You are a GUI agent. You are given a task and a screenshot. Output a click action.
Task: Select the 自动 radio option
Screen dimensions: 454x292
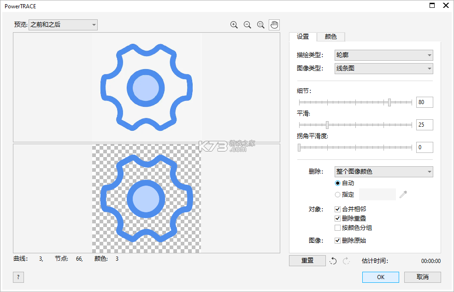click(x=337, y=183)
